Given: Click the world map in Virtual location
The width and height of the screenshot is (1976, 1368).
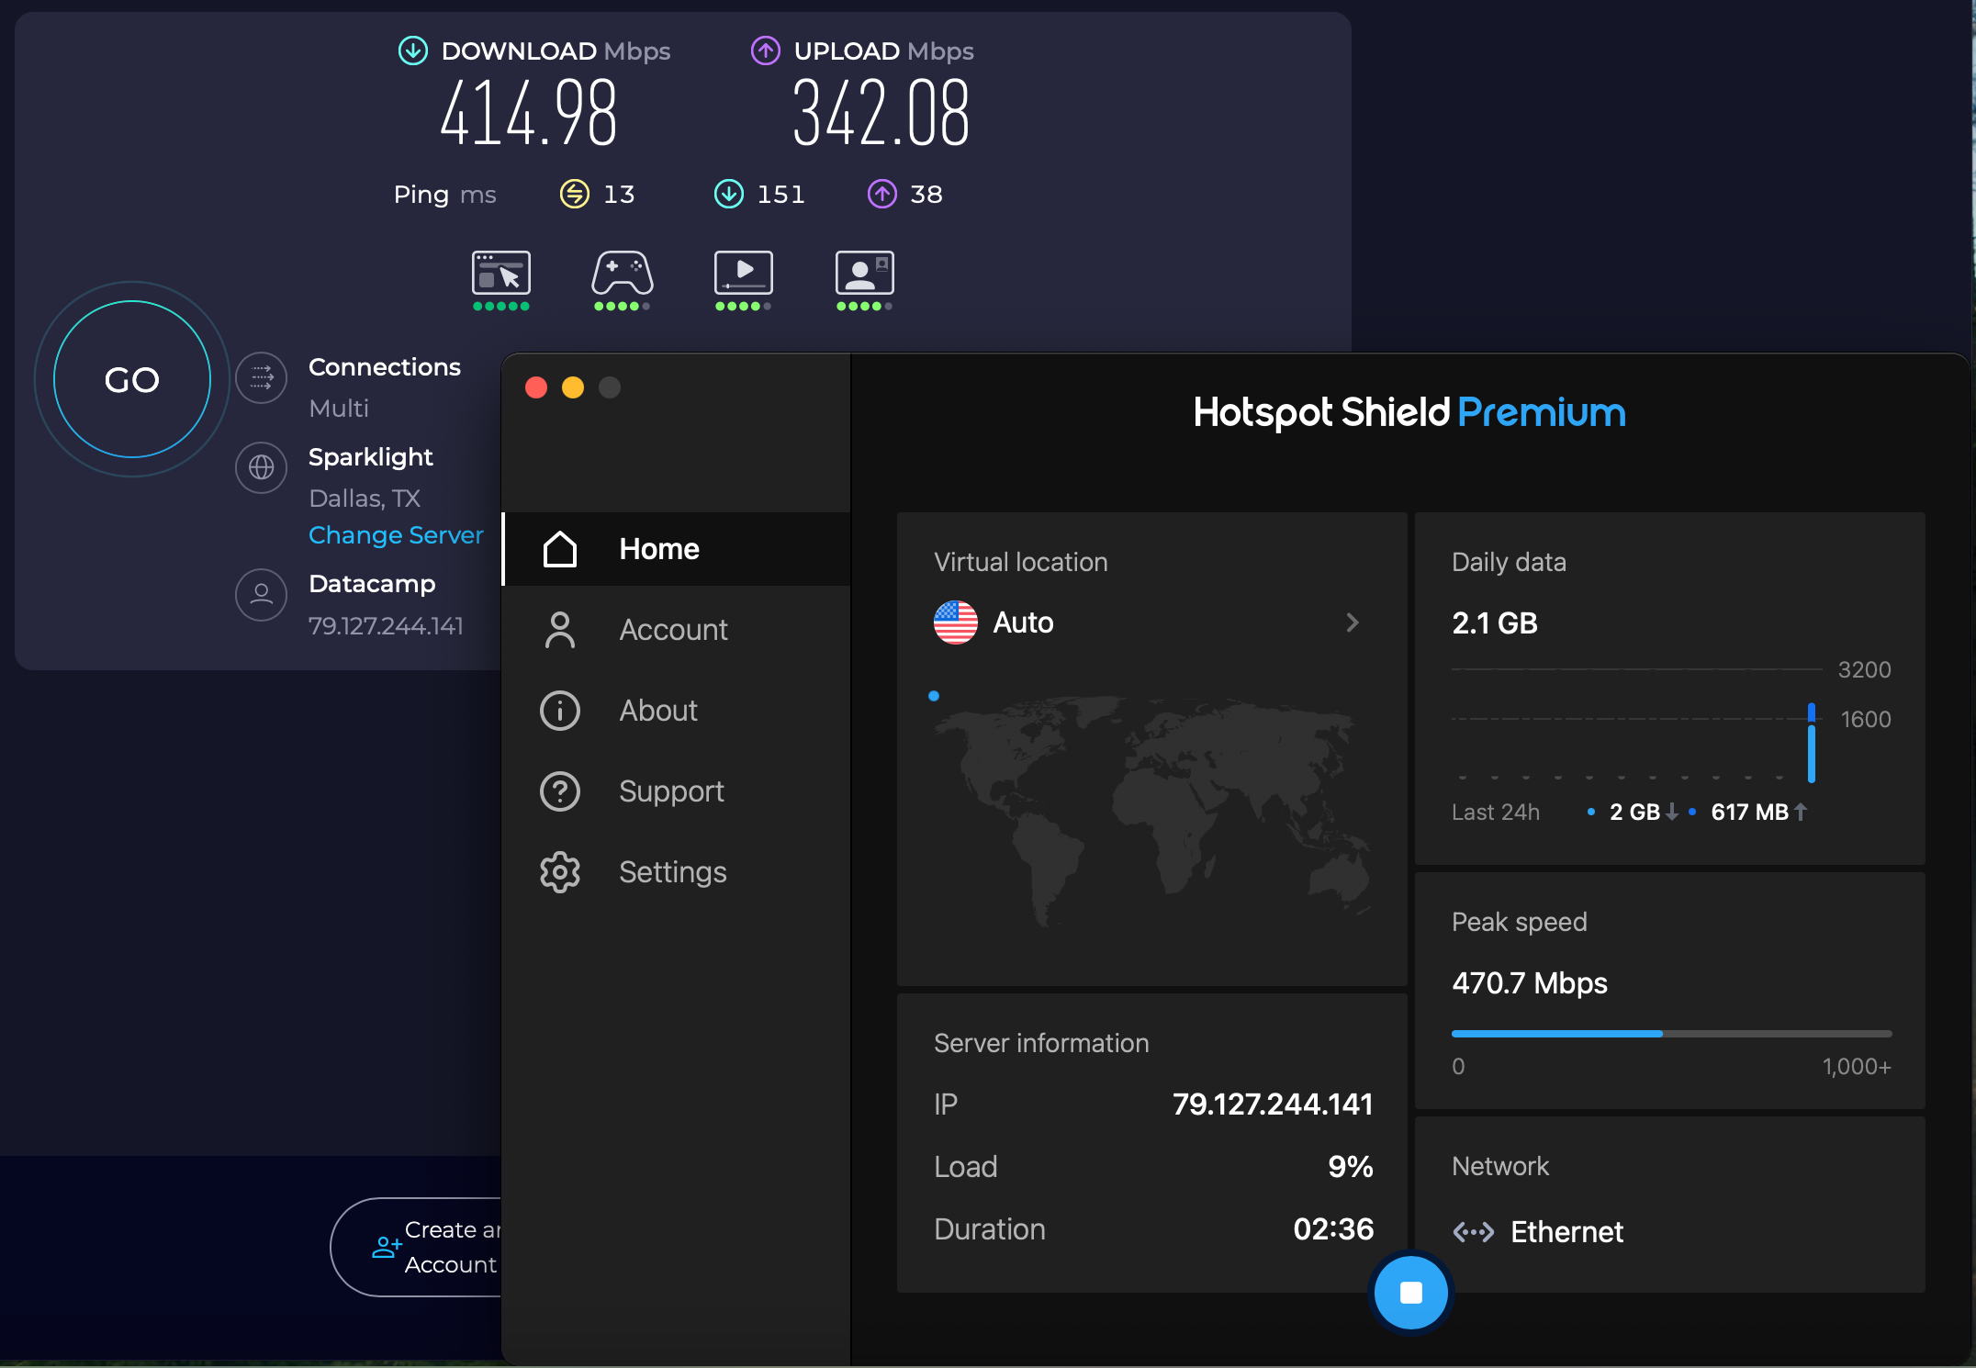Looking at the screenshot, I should coord(1152,813).
